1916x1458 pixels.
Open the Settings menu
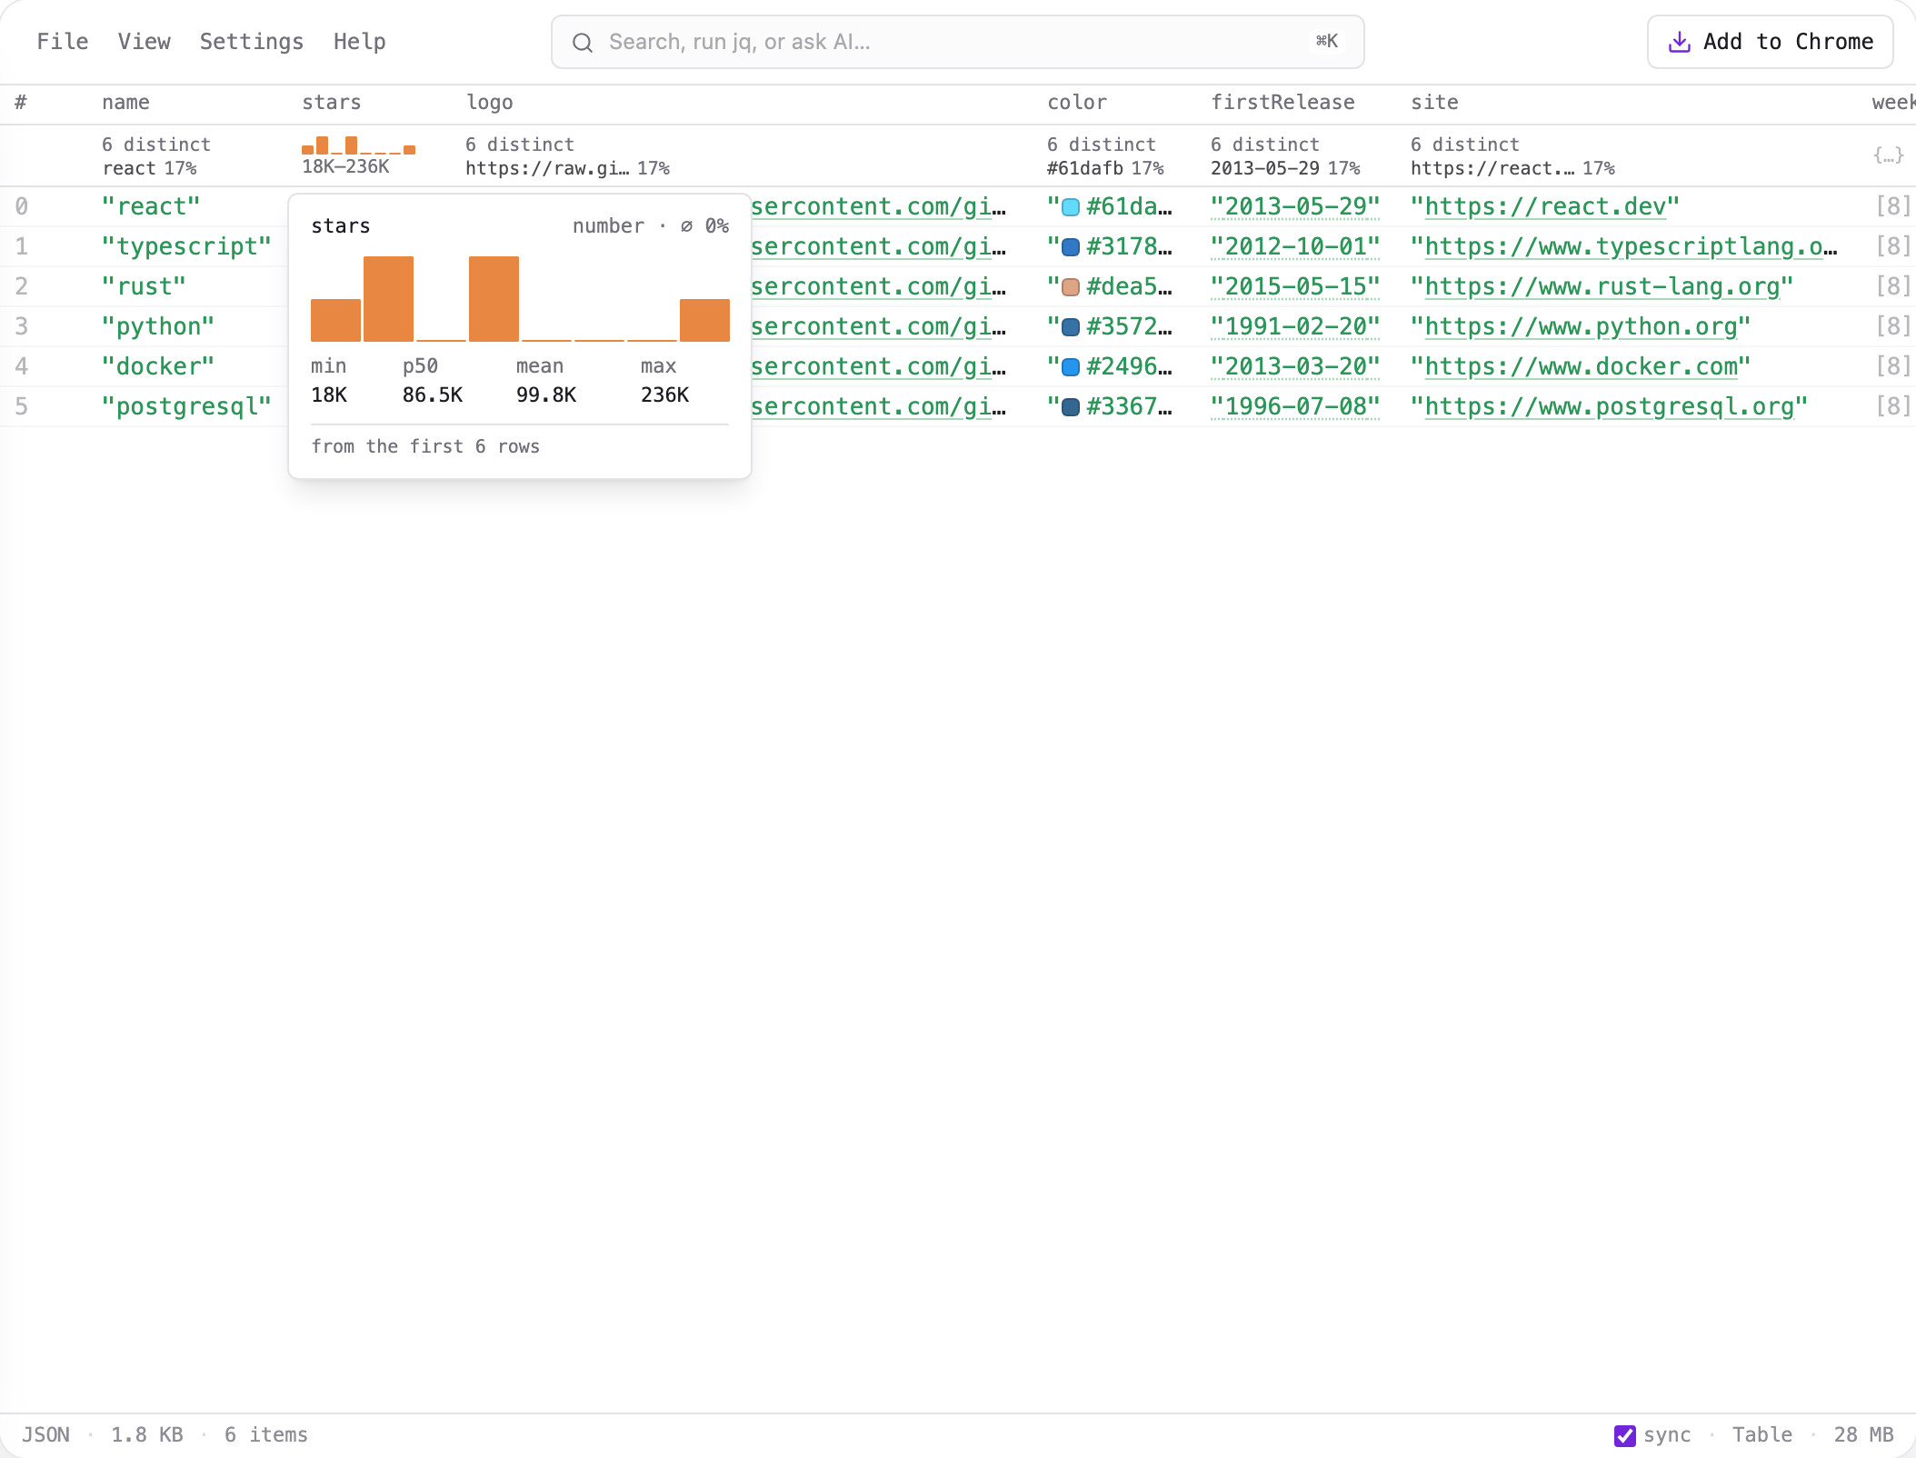(x=252, y=42)
